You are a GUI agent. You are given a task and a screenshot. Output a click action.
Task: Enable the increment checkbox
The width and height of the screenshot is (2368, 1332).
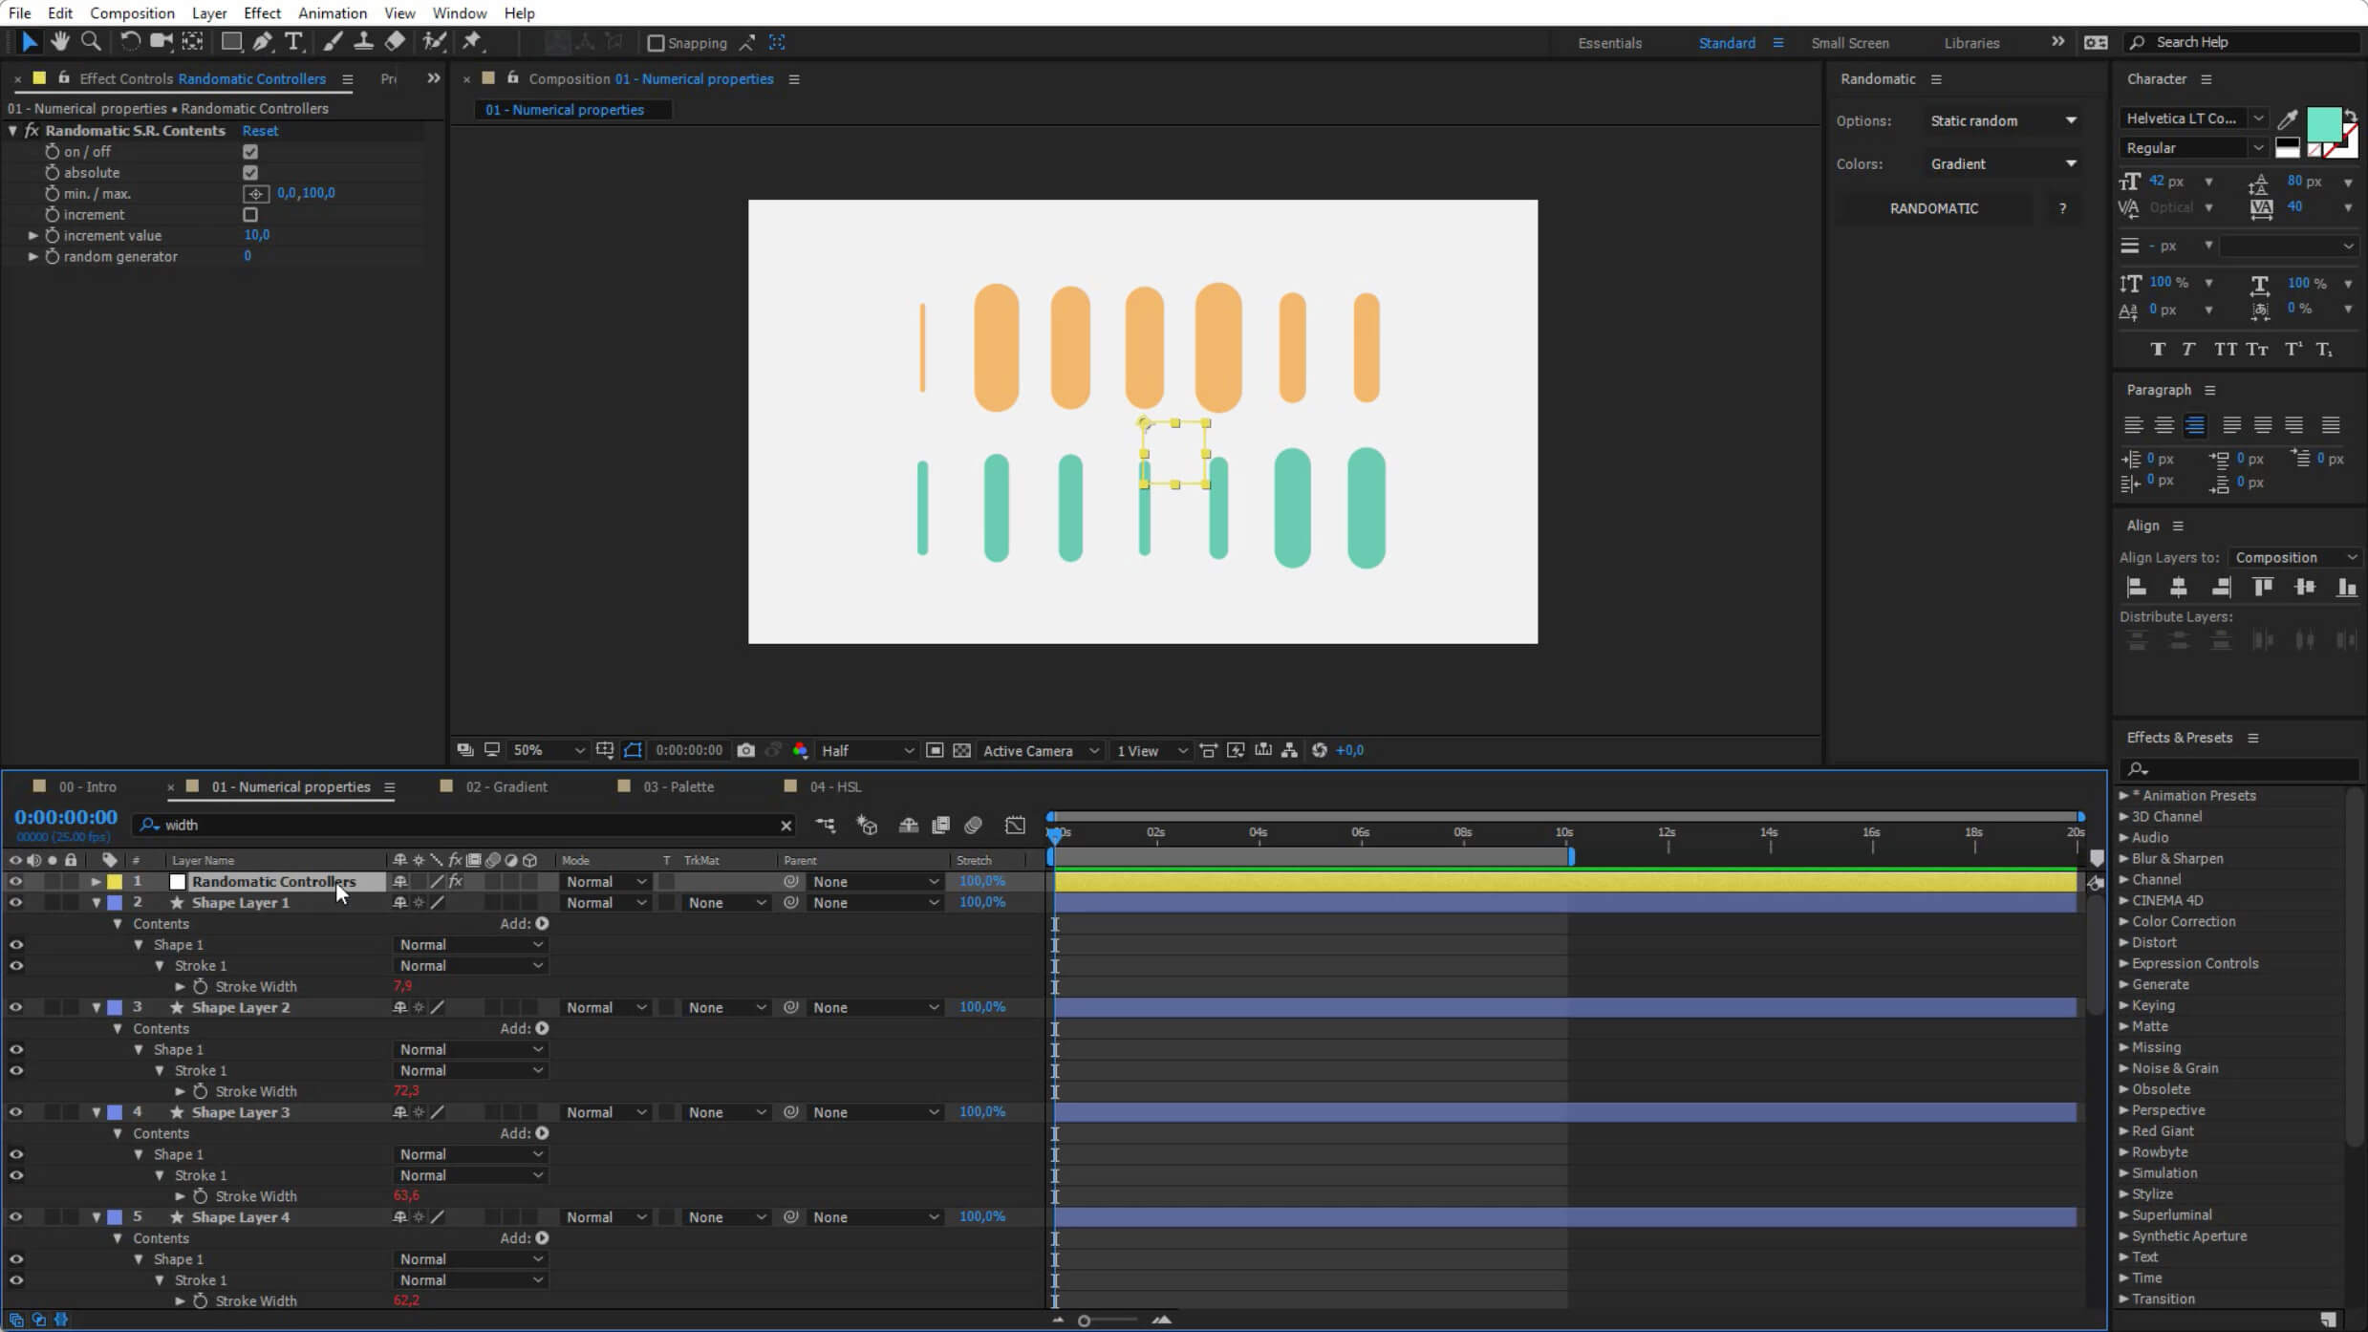(250, 215)
